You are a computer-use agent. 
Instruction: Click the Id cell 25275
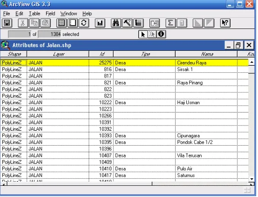[x=101, y=63]
